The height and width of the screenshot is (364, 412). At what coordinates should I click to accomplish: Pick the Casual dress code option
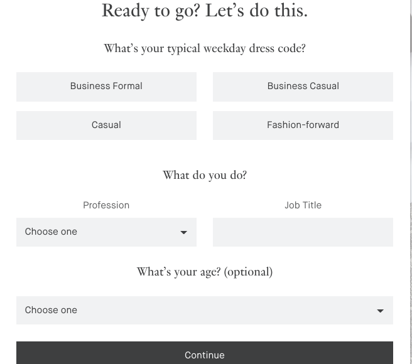tap(106, 126)
